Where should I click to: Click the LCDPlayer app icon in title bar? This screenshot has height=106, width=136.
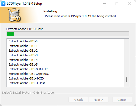tap(3, 4)
